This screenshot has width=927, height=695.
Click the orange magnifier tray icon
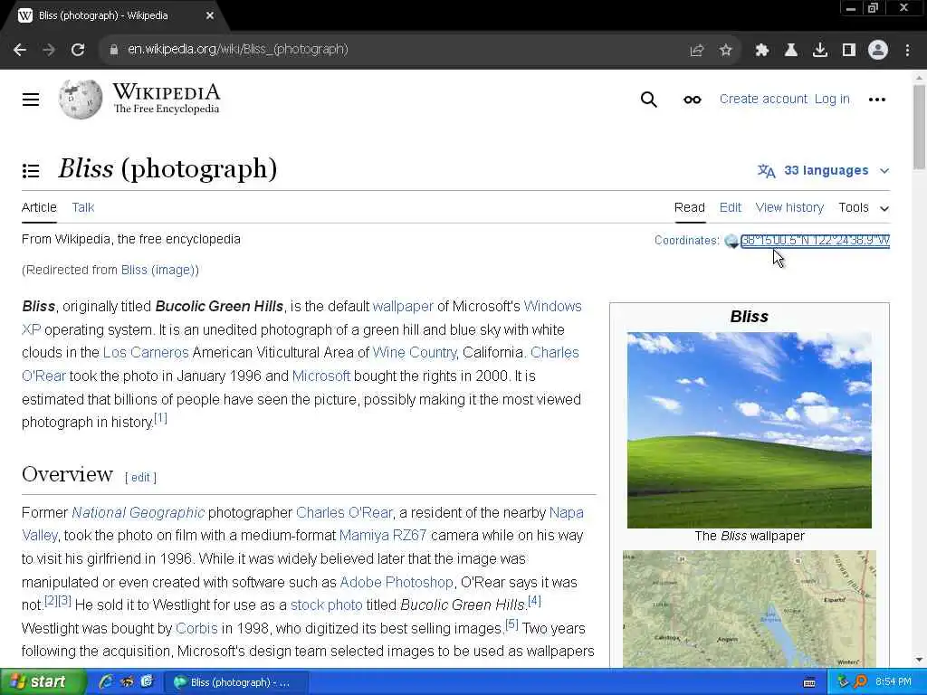(860, 682)
